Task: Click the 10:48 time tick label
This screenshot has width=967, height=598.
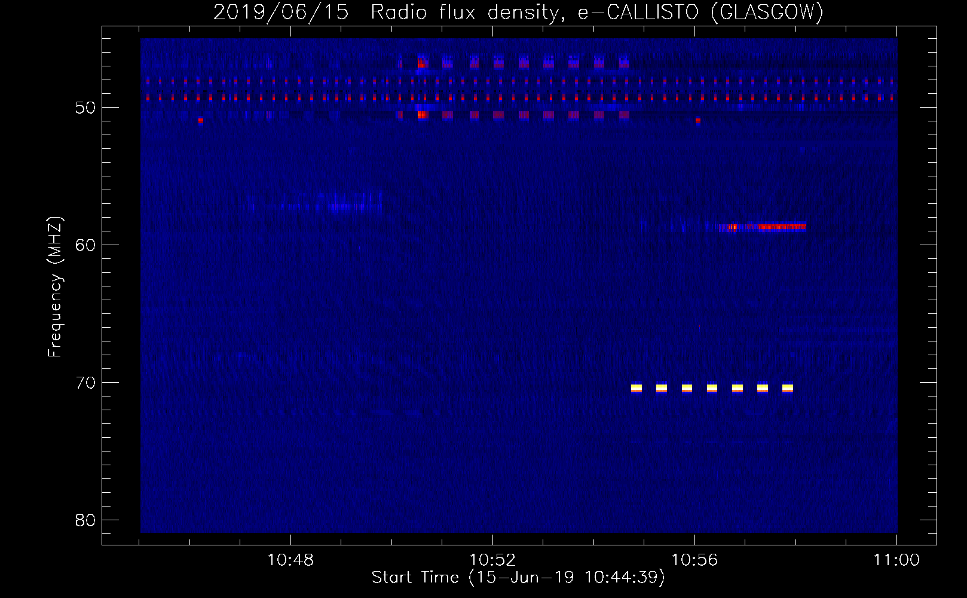Action: click(x=290, y=560)
